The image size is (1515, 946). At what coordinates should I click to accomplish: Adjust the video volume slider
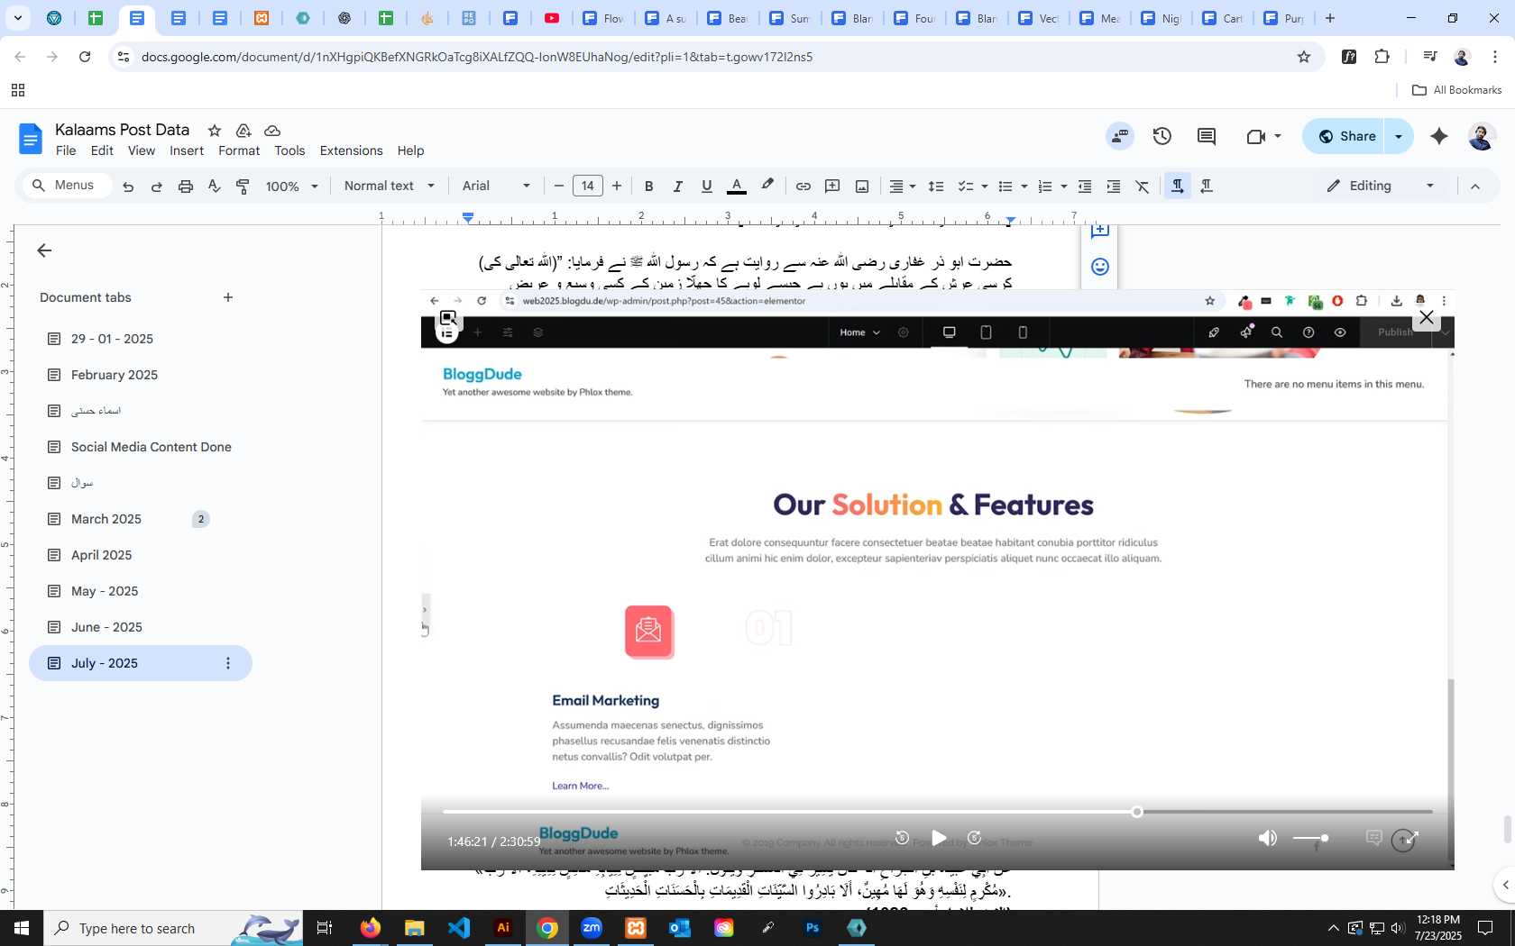pos(1310,838)
